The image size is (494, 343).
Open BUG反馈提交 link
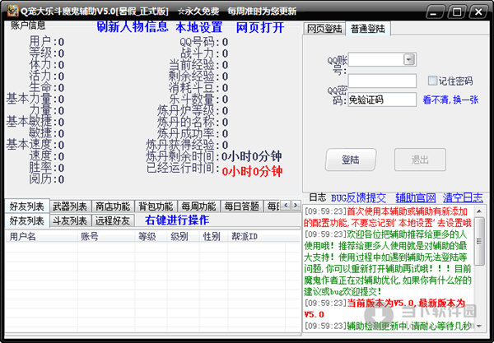click(x=358, y=198)
